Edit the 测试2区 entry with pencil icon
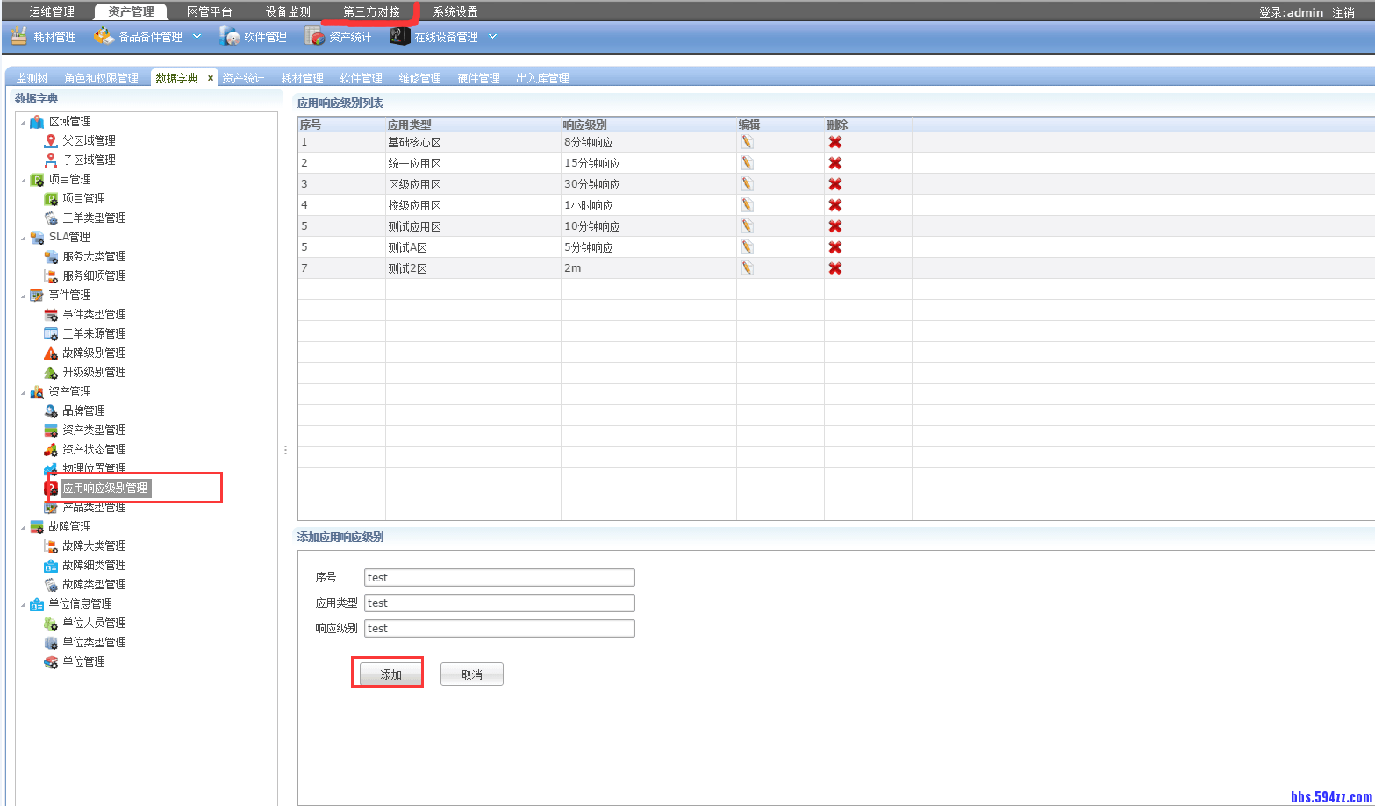This screenshot has height=806, width=1375. pos(747,267)
